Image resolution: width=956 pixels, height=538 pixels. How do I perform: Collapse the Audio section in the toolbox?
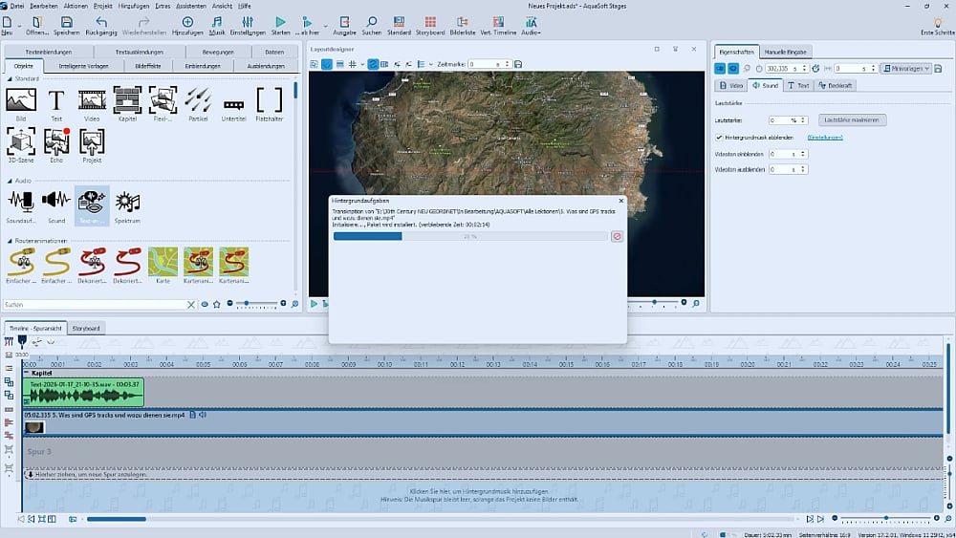pyautogui.click(x=10, y=180)
